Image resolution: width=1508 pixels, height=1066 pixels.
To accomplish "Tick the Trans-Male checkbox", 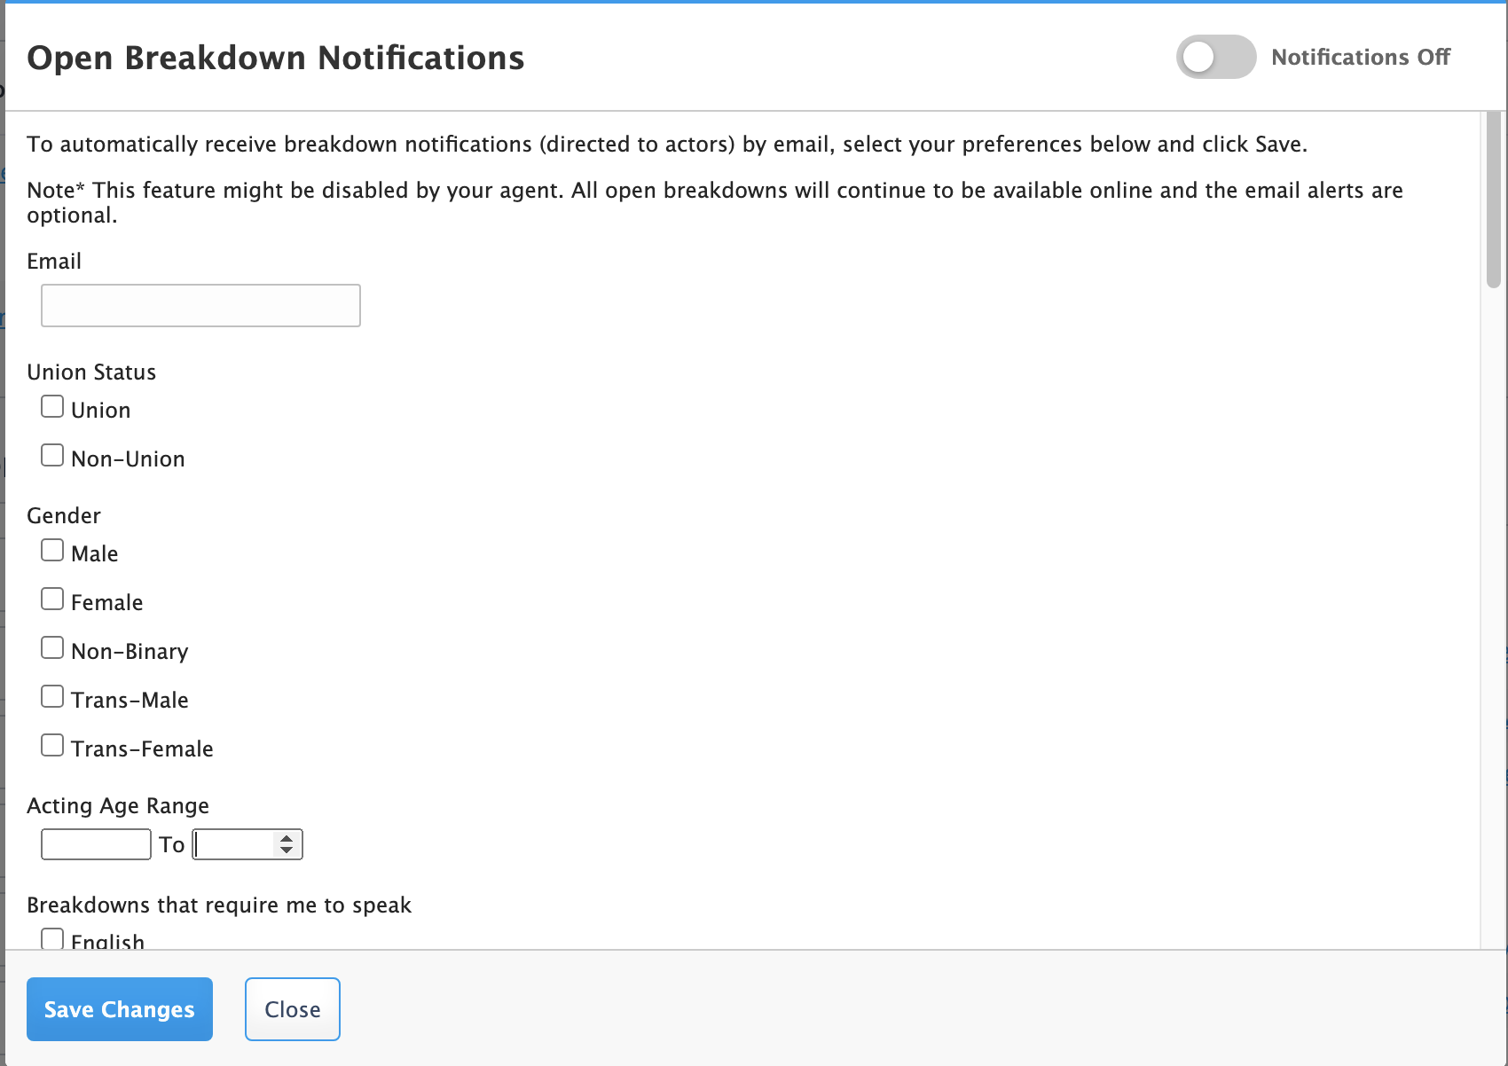I will [52, 697].
